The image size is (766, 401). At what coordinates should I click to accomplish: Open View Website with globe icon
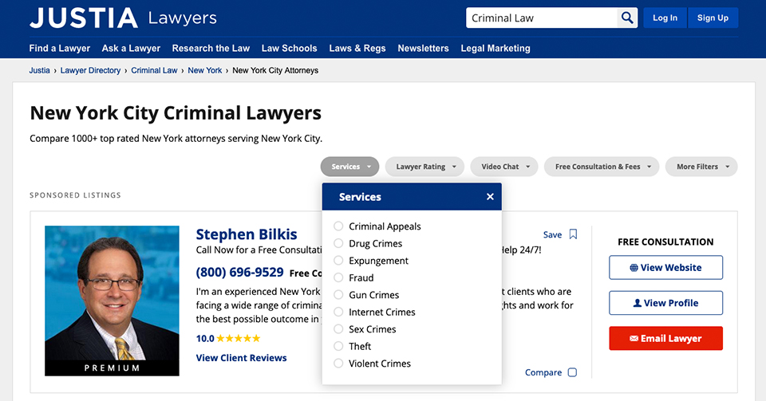(x=665, y=268)
